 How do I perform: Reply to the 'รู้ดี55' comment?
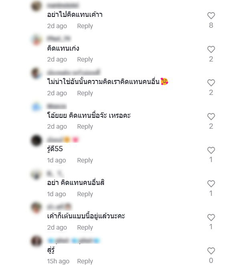tap(85, 160)
